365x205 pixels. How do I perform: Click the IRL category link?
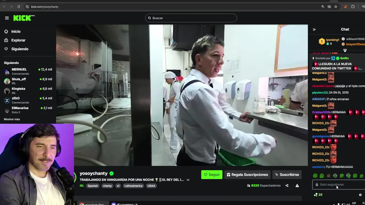82,186
